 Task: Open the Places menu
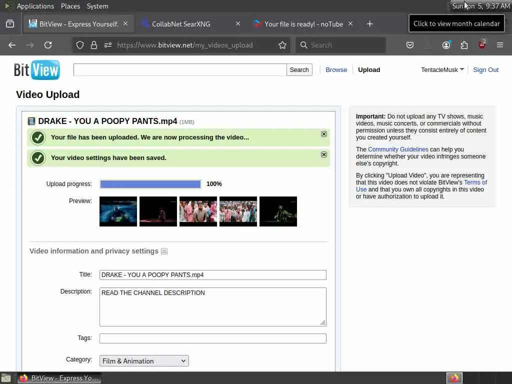point(70,6)
